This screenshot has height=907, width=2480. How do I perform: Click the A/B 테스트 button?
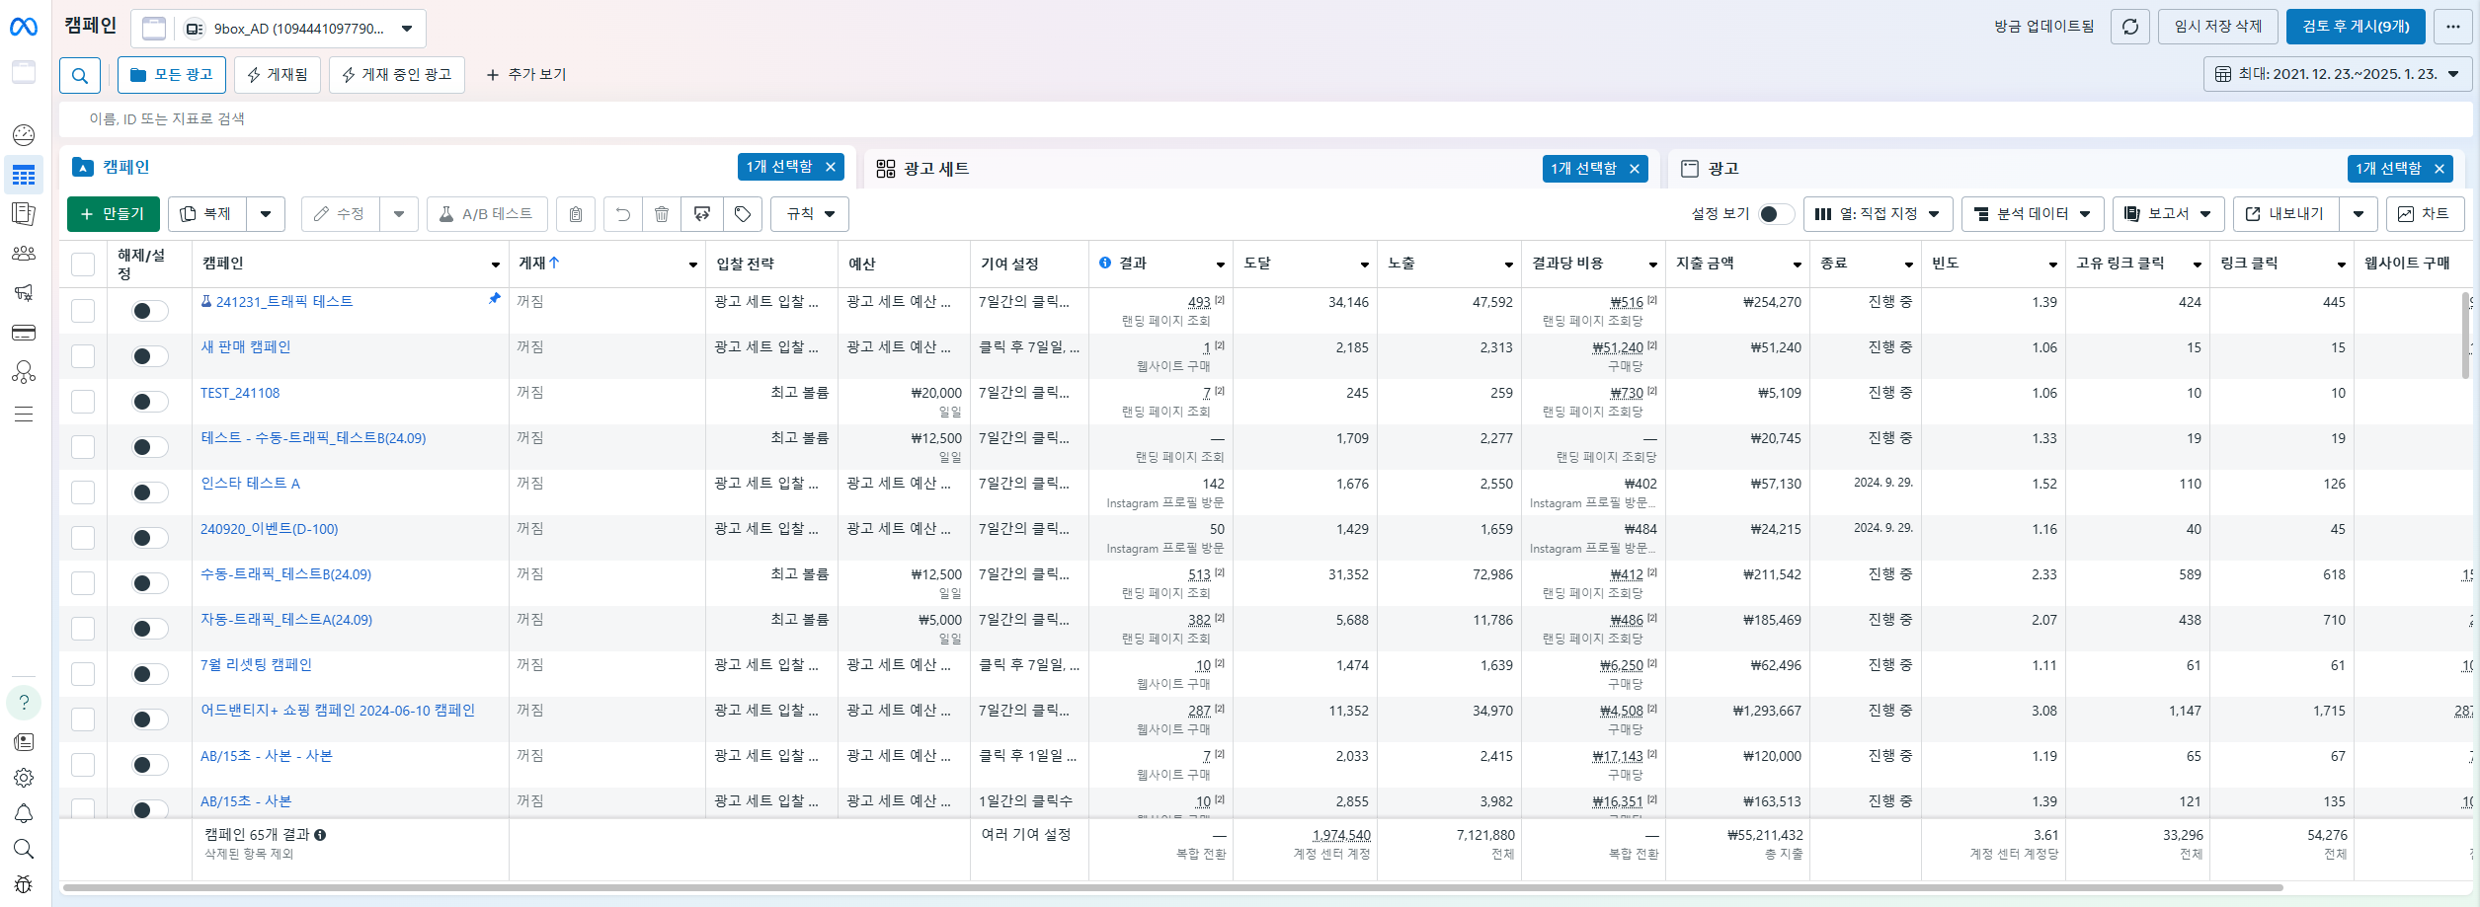[x=486, y=214]
